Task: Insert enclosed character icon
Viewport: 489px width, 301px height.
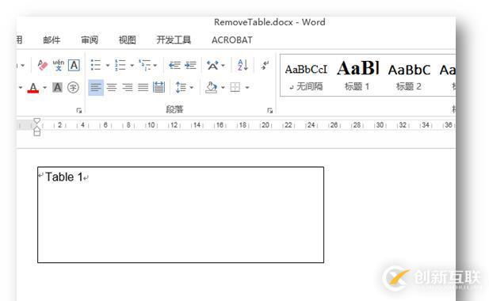Action: click(x=73, y=88)
